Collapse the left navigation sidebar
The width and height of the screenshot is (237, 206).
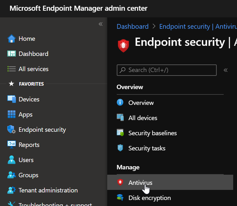click(101, 24)
